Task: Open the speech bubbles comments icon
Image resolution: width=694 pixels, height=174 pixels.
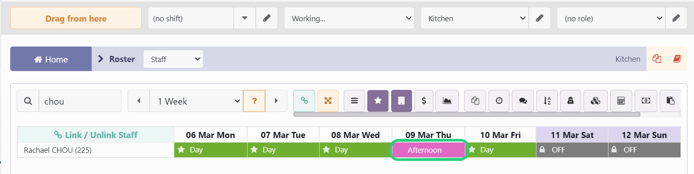Action: pos(523,101)
